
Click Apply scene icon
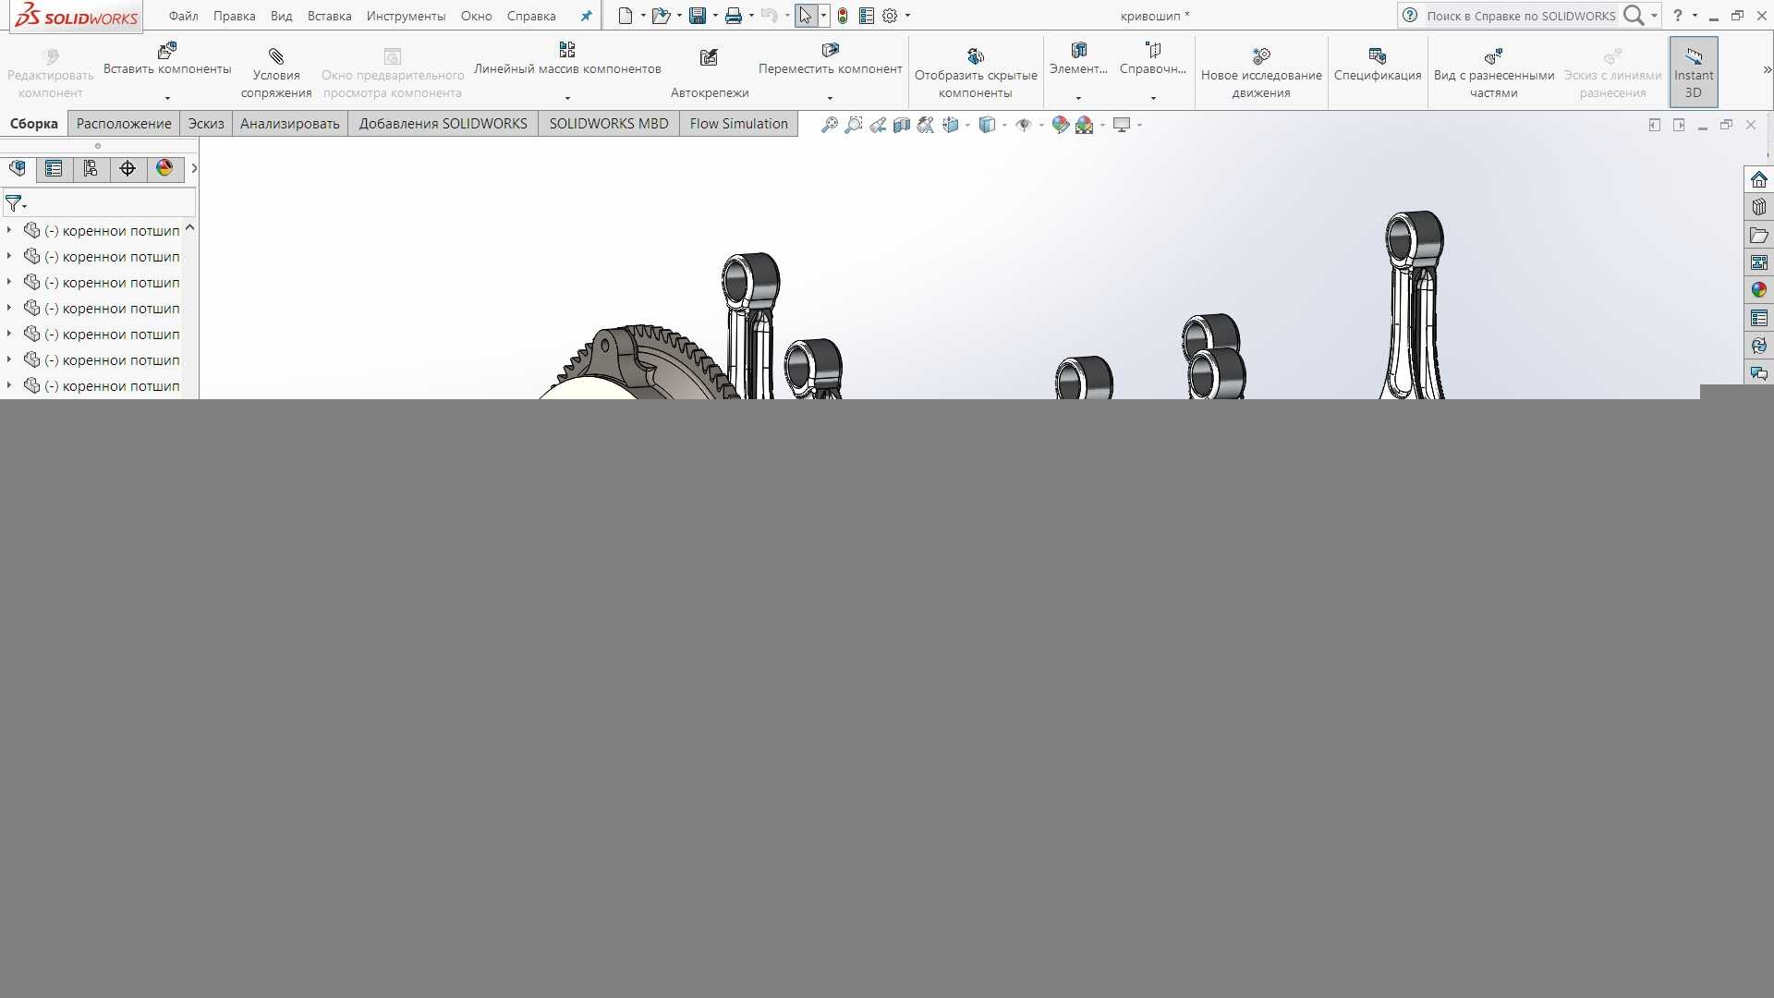1085,125
